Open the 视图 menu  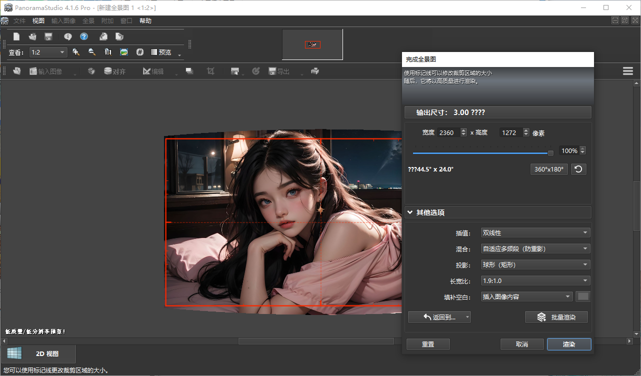[x=38, y=20]
